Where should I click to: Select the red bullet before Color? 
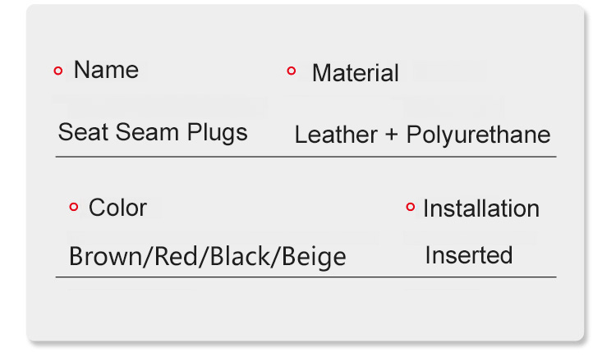(74, 208)
